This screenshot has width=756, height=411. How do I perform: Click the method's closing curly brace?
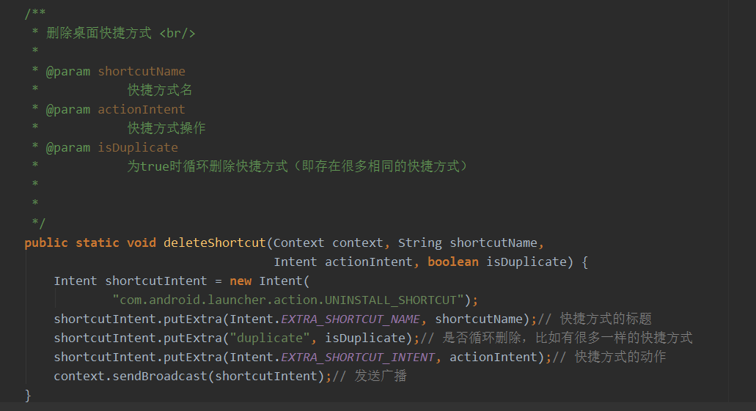coord(28,395)
